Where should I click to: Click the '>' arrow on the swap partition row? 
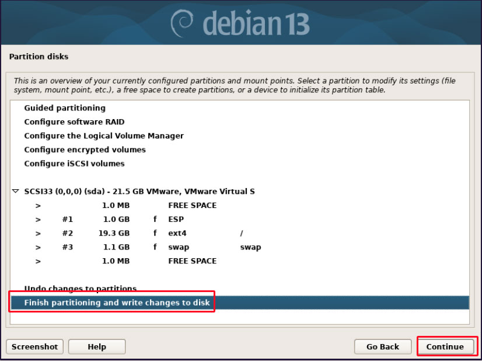point(38,247)
